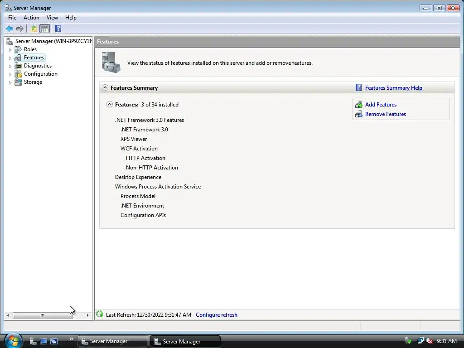
Task: Click the Features Summary Help question icon
Action: tap(359, 87)
